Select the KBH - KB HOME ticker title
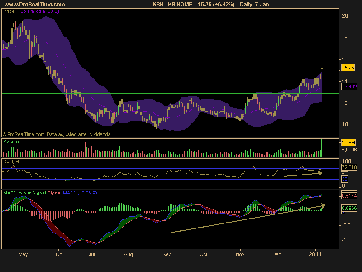Viewport: 362px width, 272px height. point(172,5)
